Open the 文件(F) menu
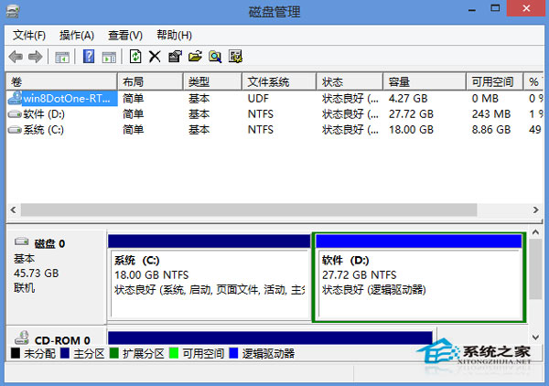 pos(29,36)
